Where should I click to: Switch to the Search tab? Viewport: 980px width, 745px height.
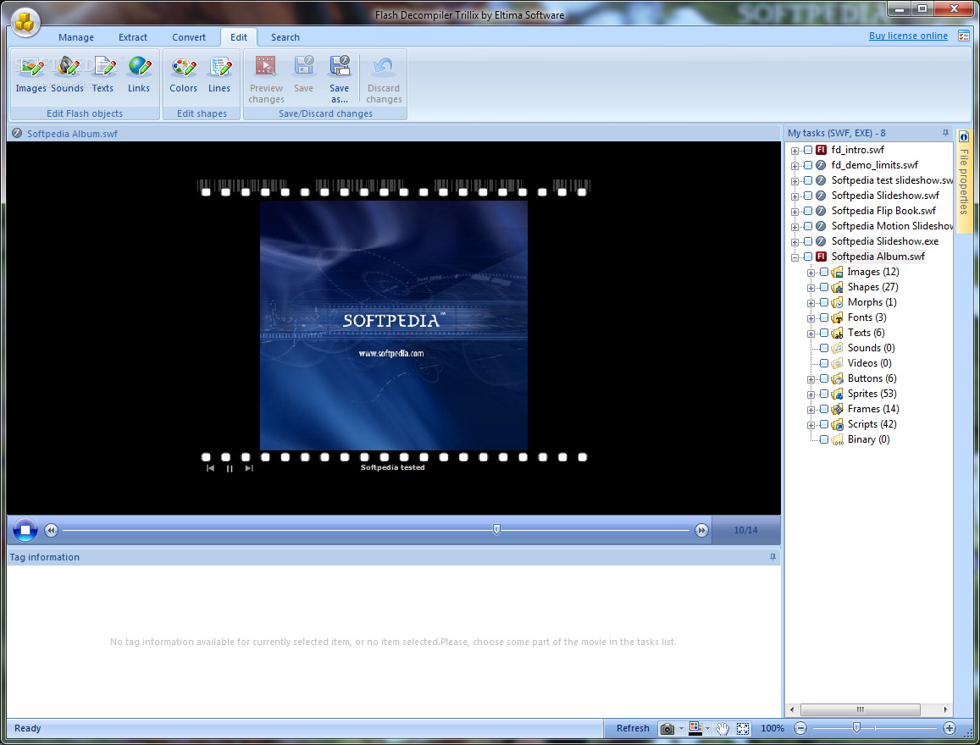coord(285,37)
